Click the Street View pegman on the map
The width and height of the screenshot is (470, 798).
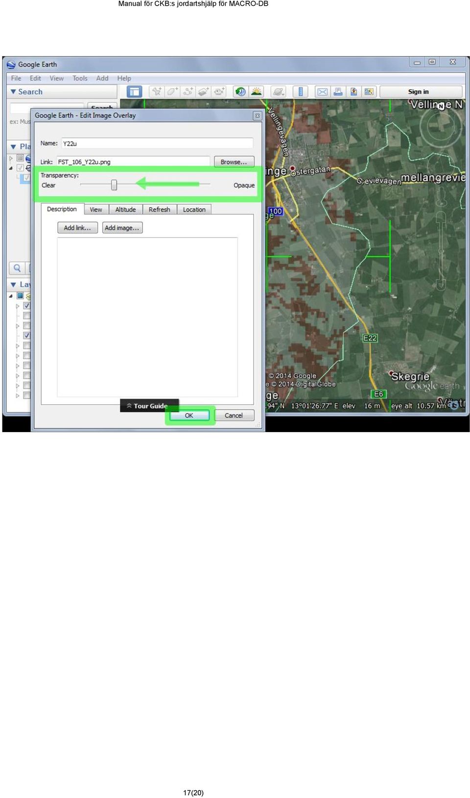441,196
